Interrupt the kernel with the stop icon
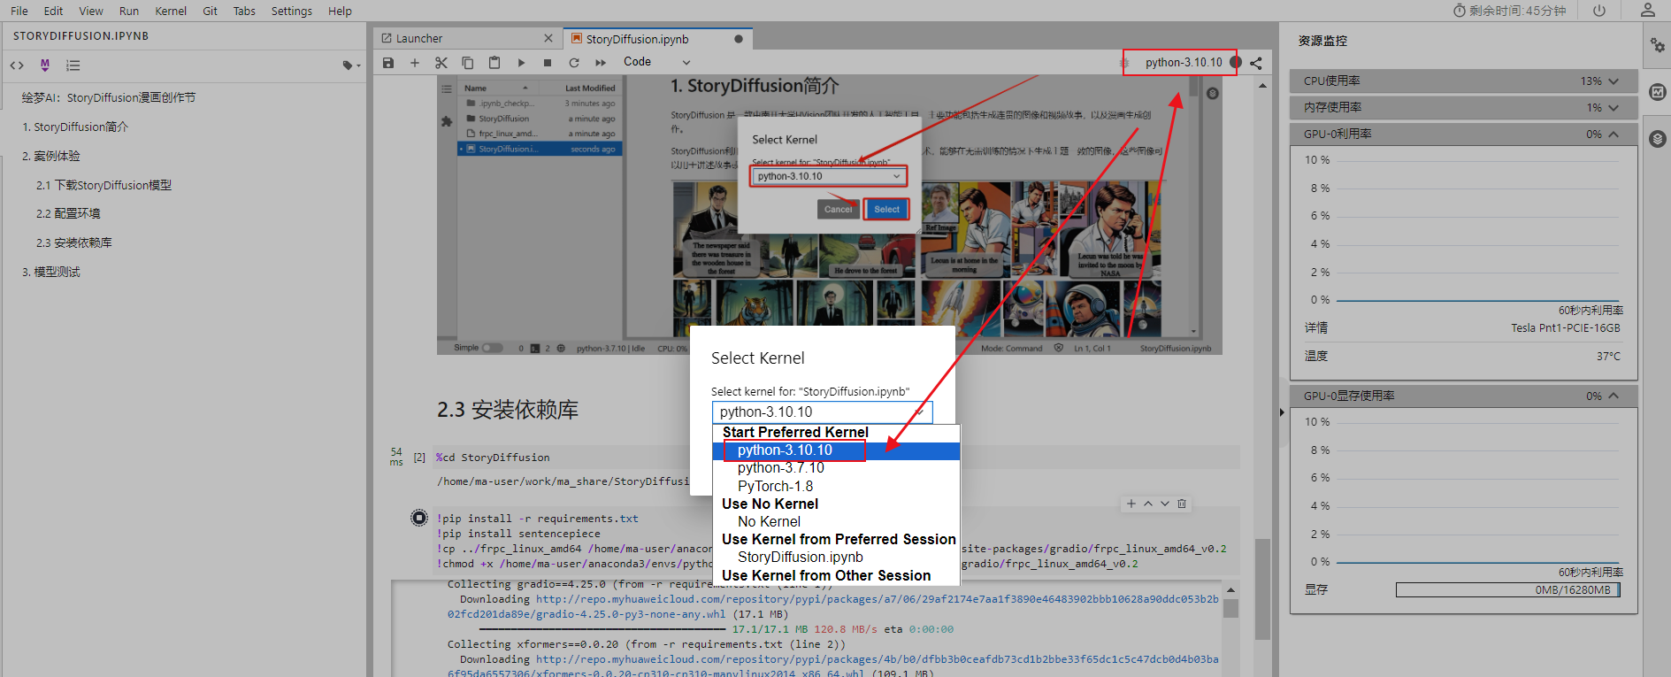 [548, 63]
